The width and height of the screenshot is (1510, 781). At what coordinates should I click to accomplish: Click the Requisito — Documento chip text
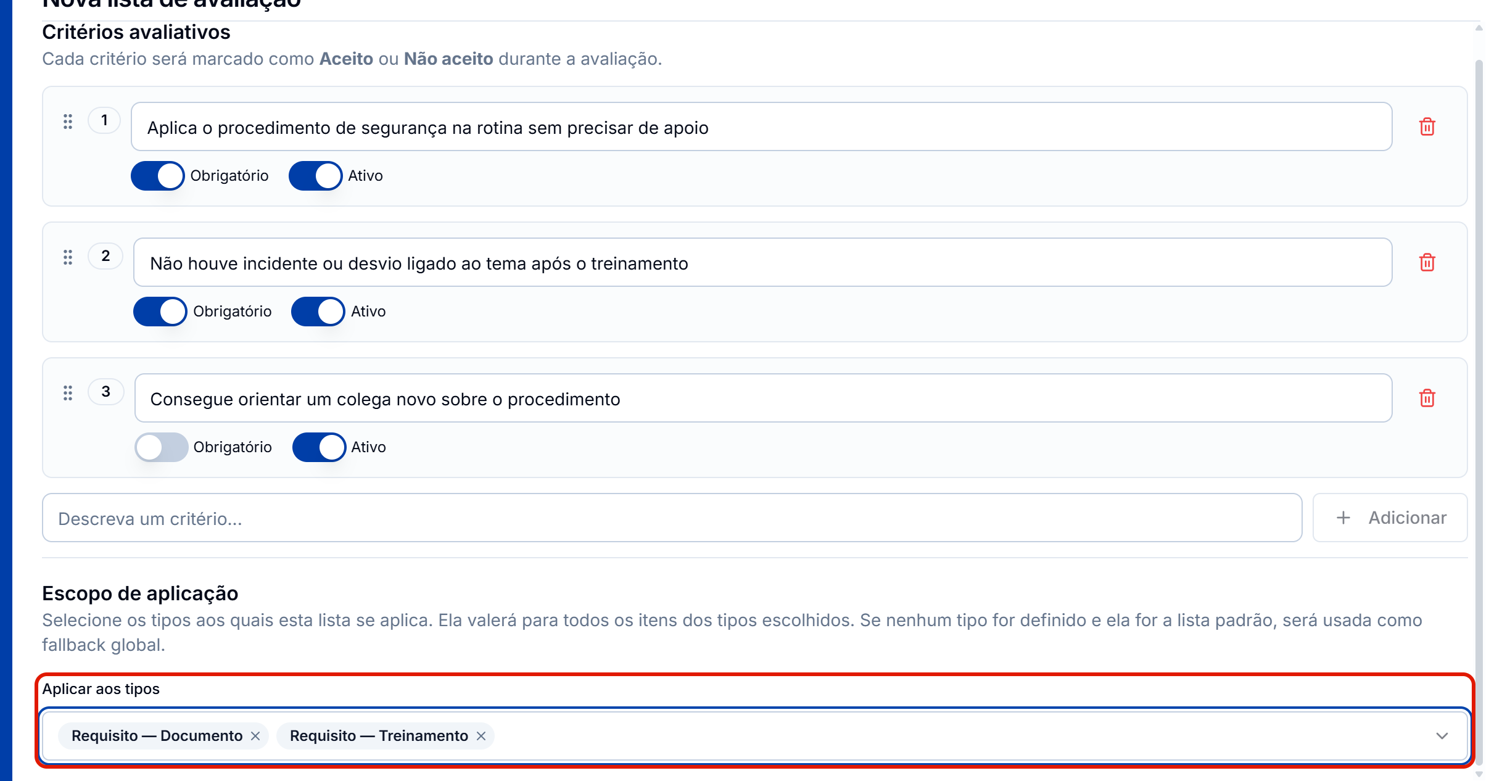[157, 736]
